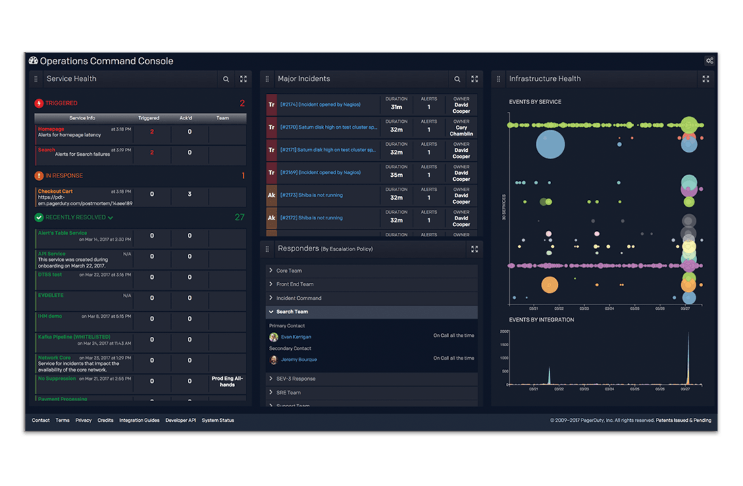Viewport: 743px width, 486px height.
Task: Click triggered count 2 for Homepage
Action: pos(152,132)
